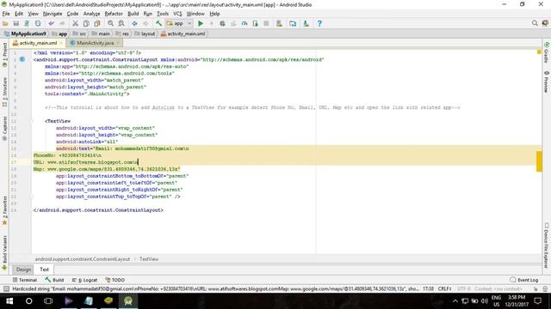Open the Navigate menu
Viewport: 551px width, 309px height.
pos(53,14)
